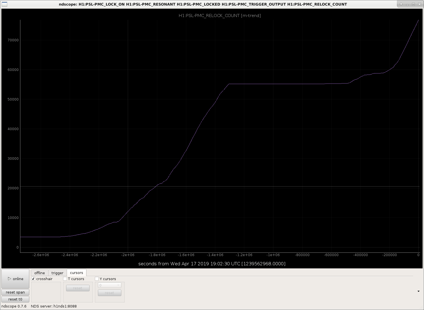
Task: Click the NDS server h1nds1:8088 status text
Action: pos(54,306)
